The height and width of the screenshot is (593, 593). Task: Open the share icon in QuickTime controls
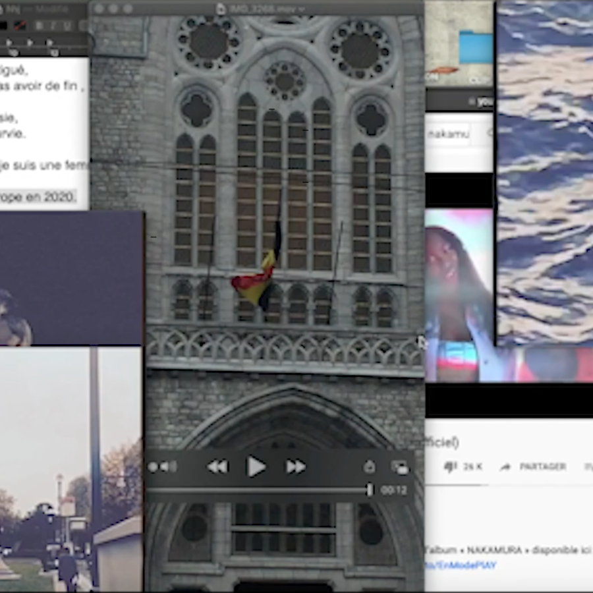pyautogui.click(x=369, y=466)
